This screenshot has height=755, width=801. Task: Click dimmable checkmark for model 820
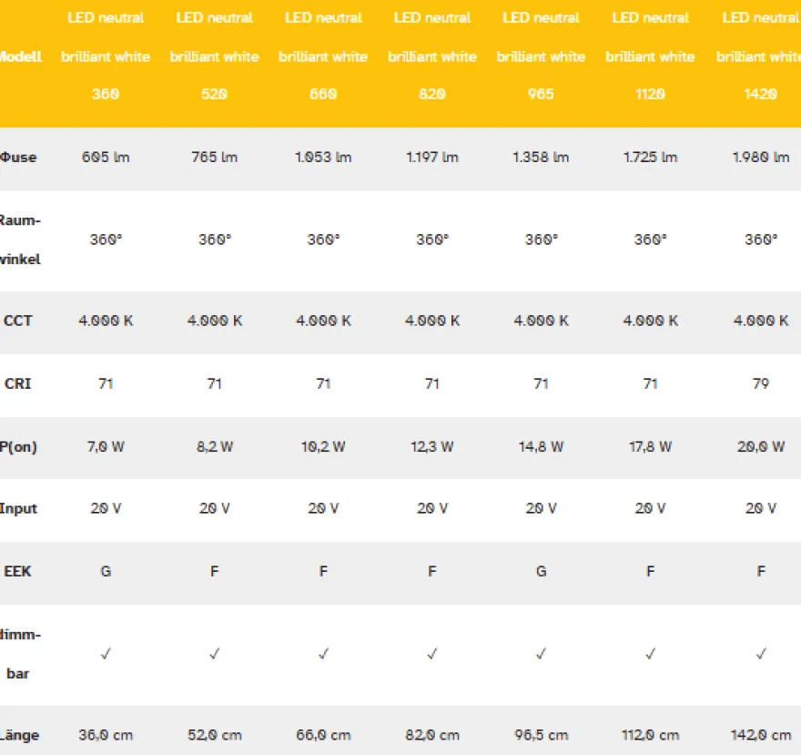(x=432, y=654)
